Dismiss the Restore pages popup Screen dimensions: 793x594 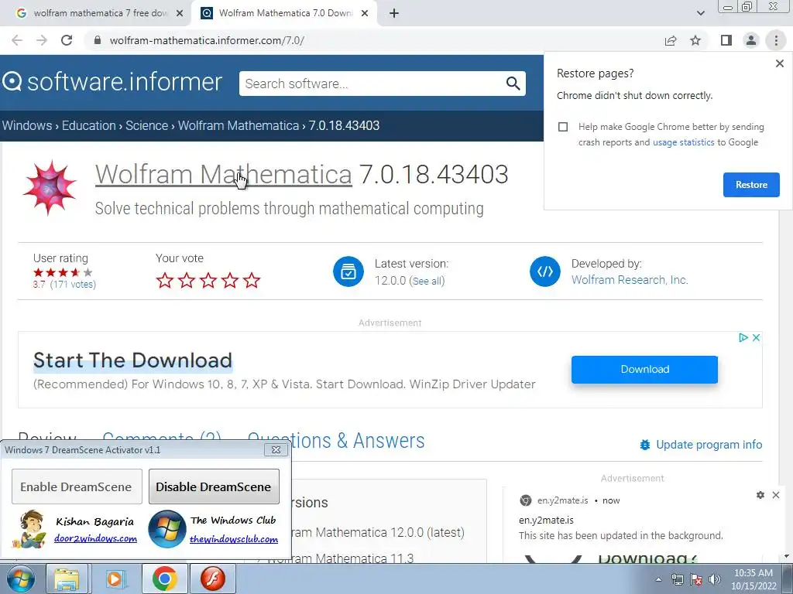point(779,63)
